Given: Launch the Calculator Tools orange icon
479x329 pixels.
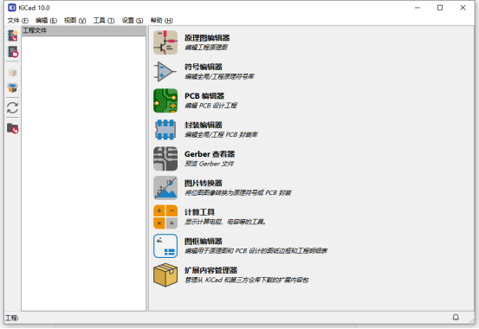Looking at the screenshot, I should point(165,217).
